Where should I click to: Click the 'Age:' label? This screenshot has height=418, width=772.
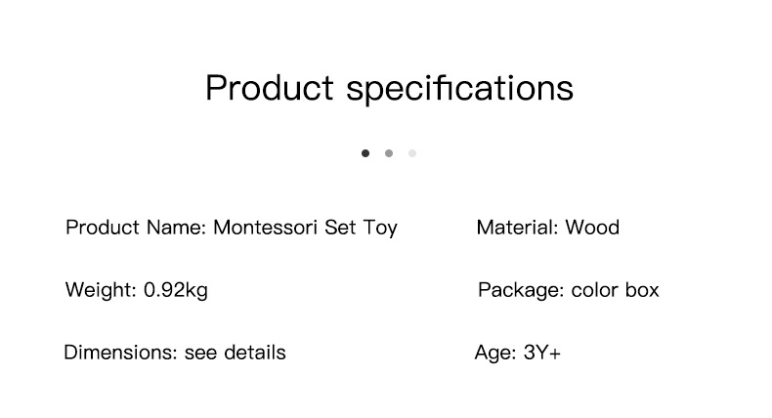[x=494, y=353]
